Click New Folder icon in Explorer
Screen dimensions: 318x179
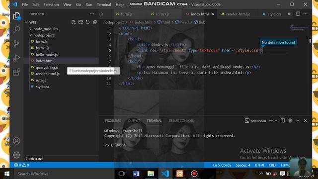coord(80,22)
